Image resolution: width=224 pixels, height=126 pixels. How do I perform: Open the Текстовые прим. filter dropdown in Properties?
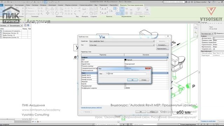207,34
